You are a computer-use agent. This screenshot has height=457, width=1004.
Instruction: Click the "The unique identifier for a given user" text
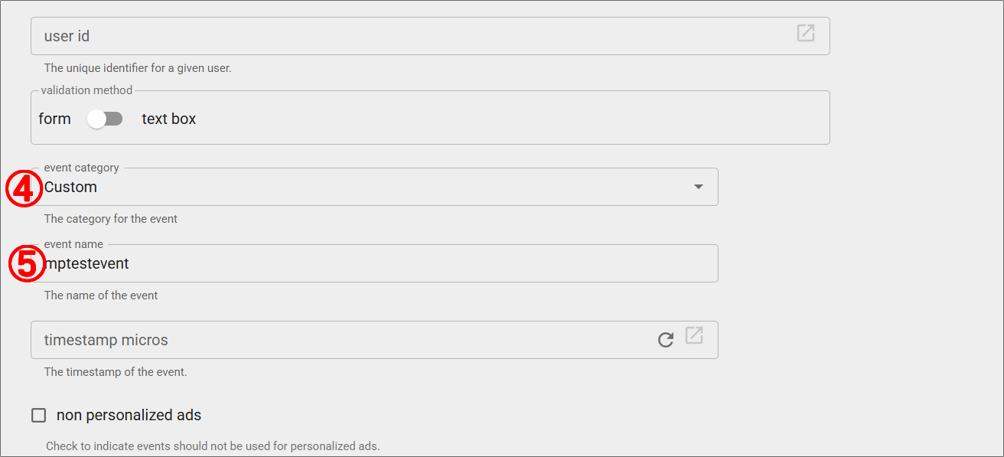pos(138,68)
